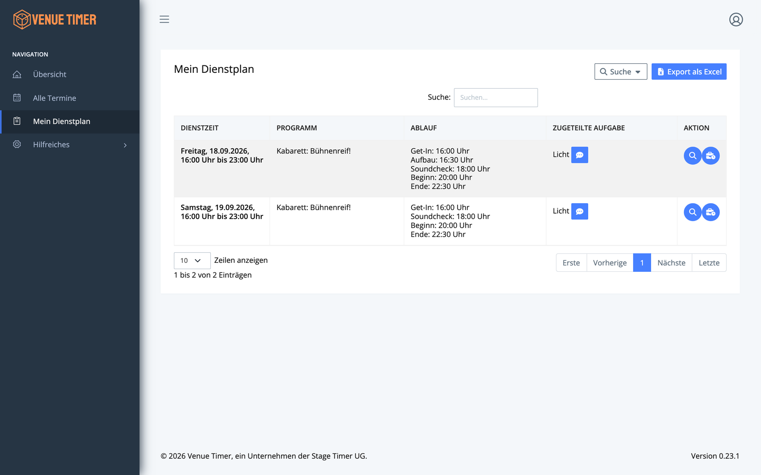This screenshot has width=761, height=475.
Task: View details of Samstag 19.09.2026 shift
Action: 692,212
